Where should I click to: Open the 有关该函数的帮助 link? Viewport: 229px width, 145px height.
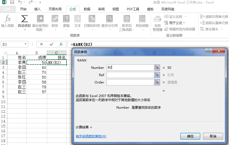pos(91,136)
